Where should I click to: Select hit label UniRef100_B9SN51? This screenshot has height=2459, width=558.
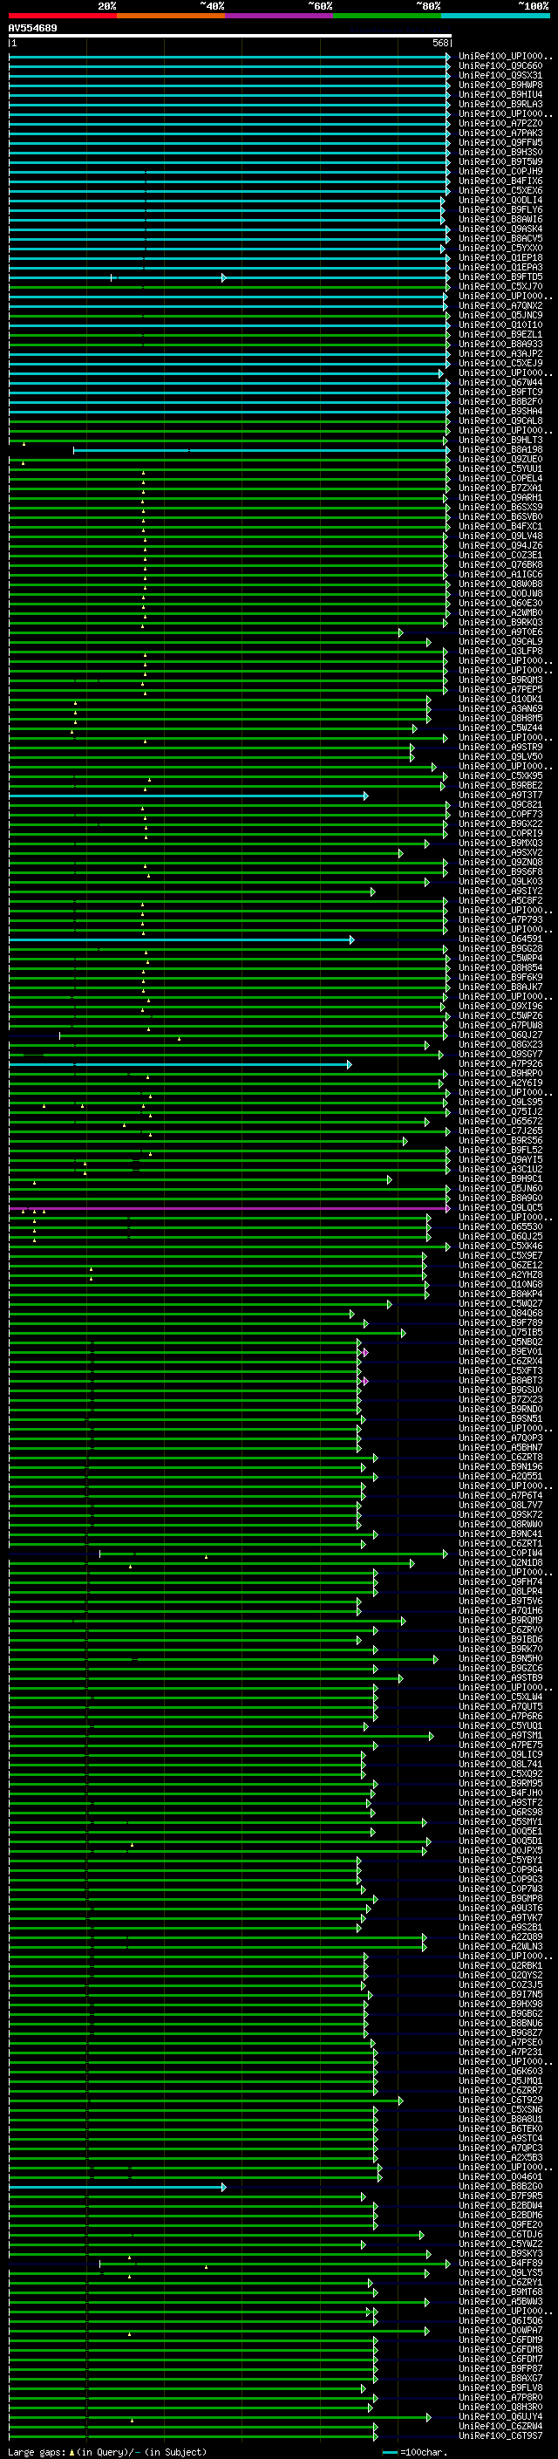[500, 1419]
